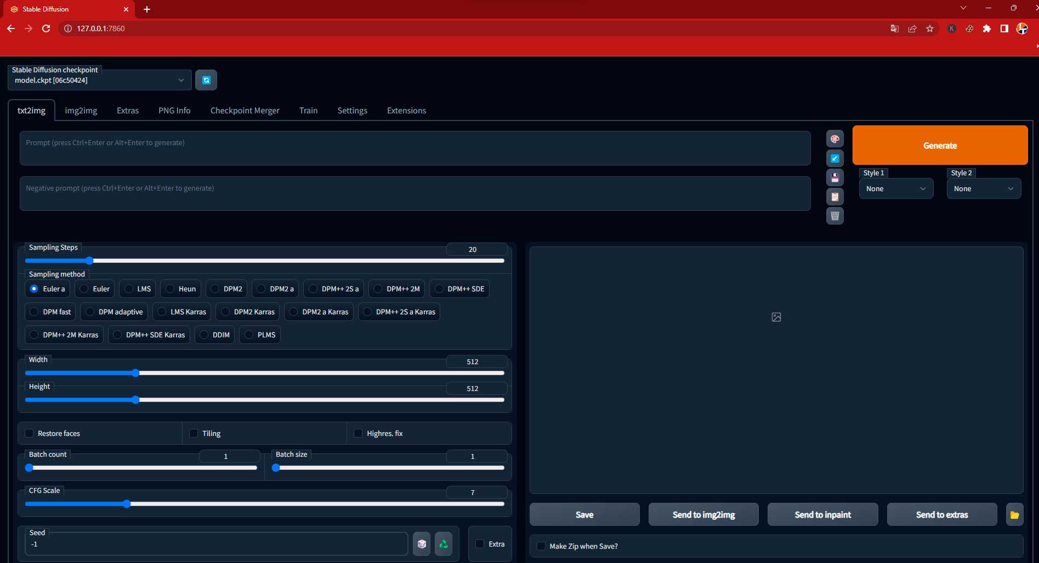Screen dimensions: 1039x563
Task: Open the images output folder icon
Action: 1014,514
